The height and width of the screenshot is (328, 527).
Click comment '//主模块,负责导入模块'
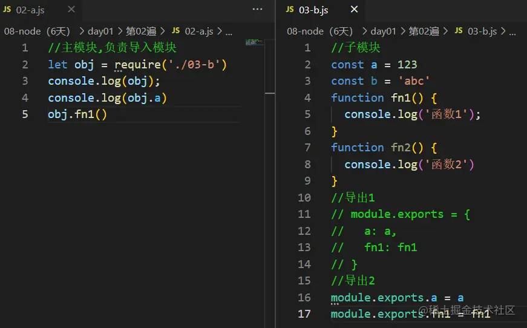pyautogui.click(x=113, y=48)
